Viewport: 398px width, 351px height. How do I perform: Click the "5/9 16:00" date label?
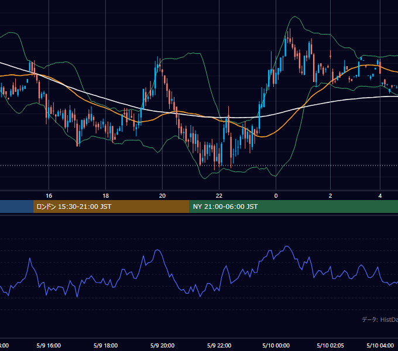click(x=49, y=345)
